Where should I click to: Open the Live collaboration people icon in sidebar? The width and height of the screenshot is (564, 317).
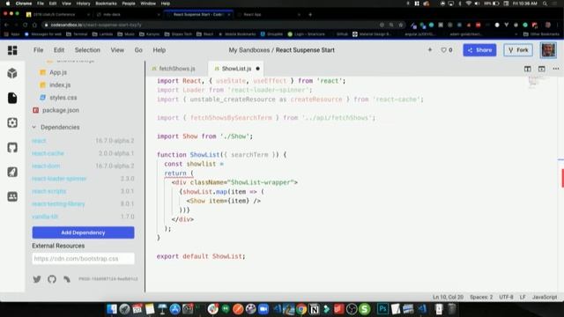click(12, 196)
